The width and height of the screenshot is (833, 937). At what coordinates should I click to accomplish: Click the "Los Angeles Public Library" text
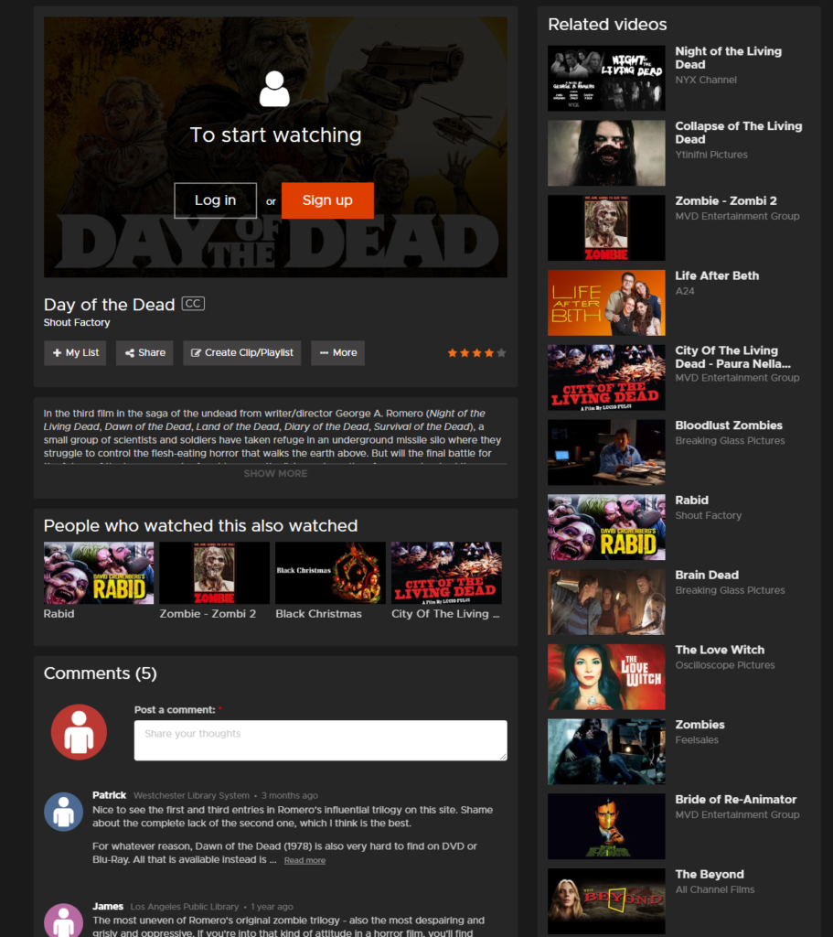click(185, 907)
